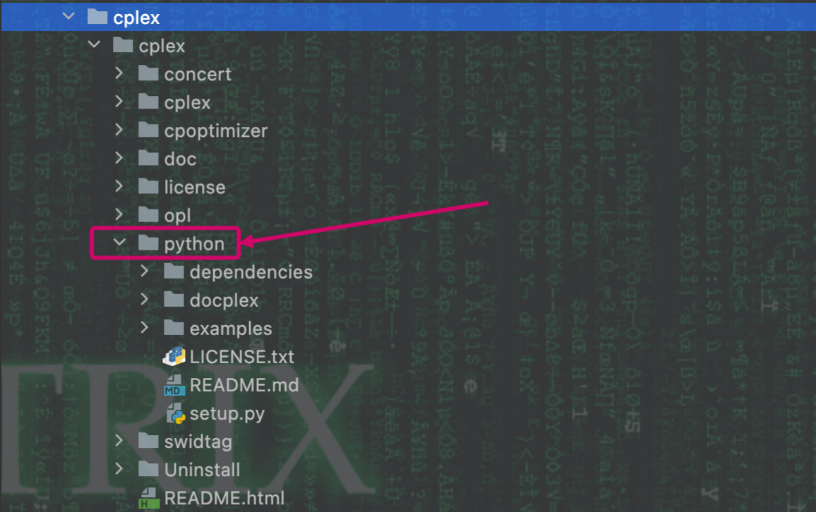The width and height of the screenshot is (816, 512).
Task: Open the README.html file
Action: tap(222, 498)
